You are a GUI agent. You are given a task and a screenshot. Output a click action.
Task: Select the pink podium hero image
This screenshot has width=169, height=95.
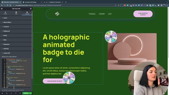click(132, 51)
